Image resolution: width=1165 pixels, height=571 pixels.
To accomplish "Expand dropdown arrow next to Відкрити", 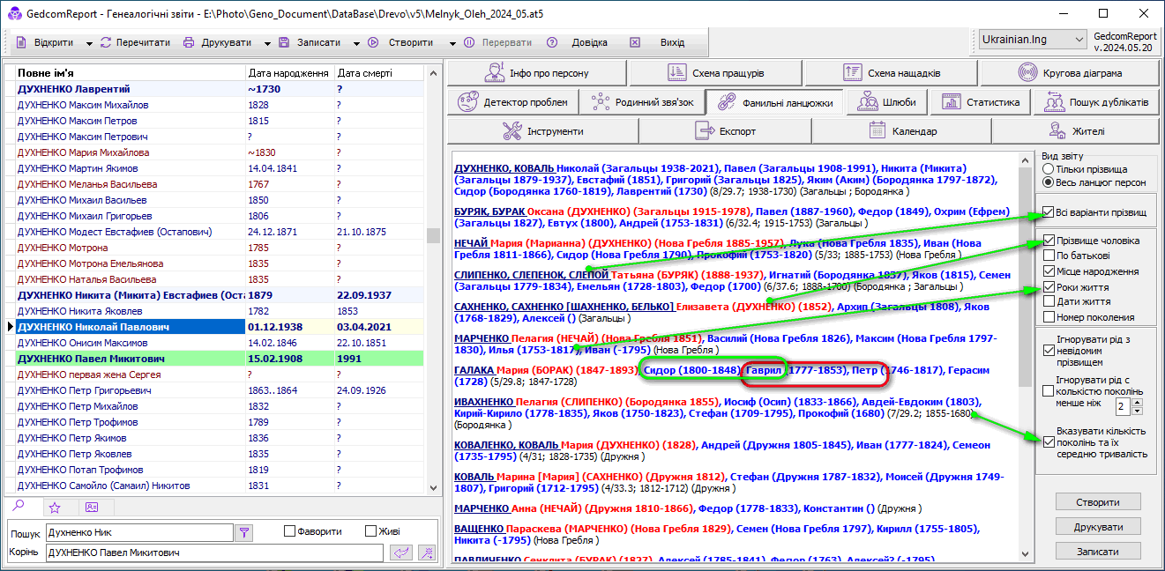I will [89, 43].
